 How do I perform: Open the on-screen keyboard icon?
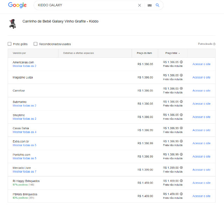point(149,5)
